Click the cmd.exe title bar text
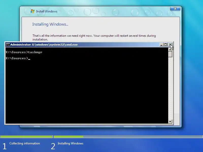Screen dimensions: 203x152 coord(44,45)
